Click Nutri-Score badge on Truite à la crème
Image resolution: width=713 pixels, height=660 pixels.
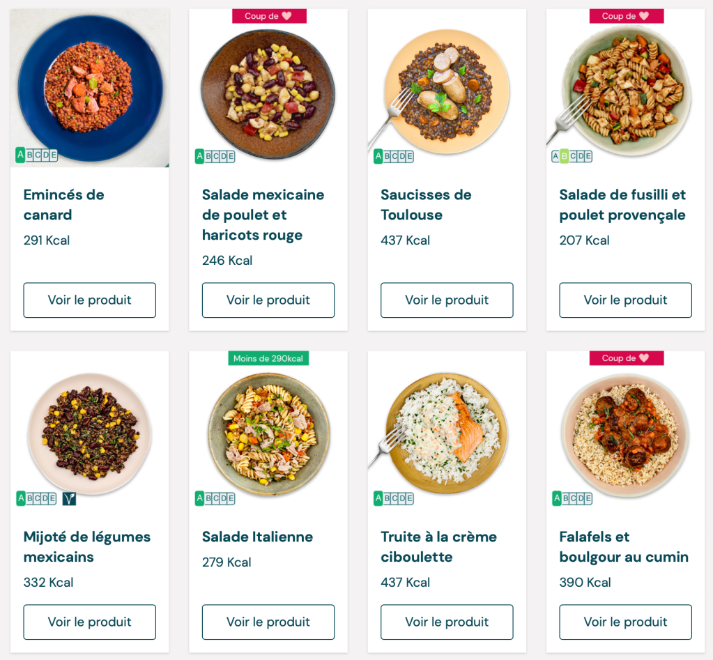[x=394, y=498]
